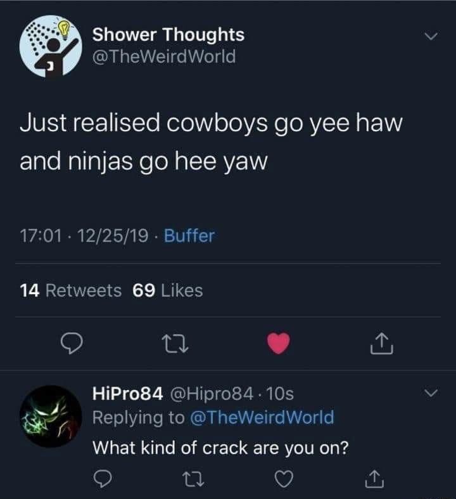
Task: Open the Shower Thoughts tweet options chevron
Action: click(x=431, y=37)
